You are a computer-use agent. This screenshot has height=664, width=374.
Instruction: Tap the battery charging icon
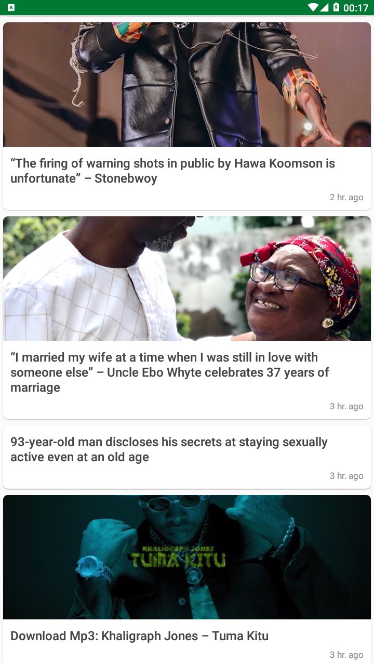(336, 7)
